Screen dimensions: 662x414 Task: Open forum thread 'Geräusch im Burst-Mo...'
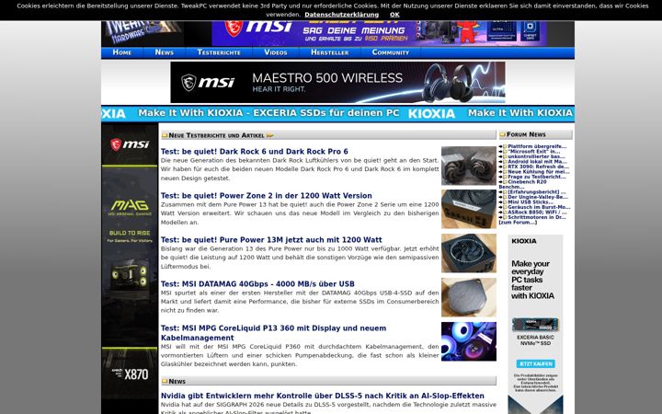(539, 207)
